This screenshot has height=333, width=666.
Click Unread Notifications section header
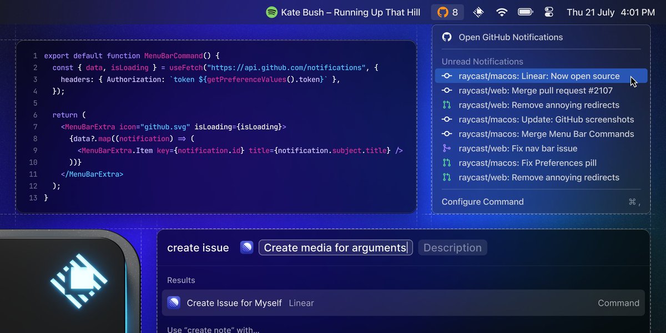[482, 62]
